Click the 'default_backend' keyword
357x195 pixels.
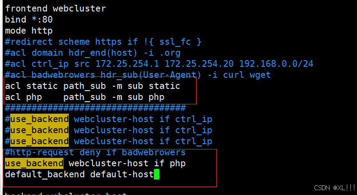point(45,175)
